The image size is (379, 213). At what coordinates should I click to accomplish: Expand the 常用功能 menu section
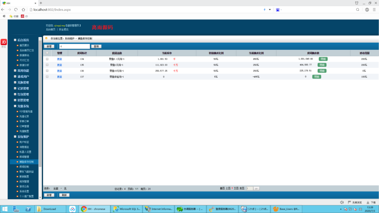23,70
